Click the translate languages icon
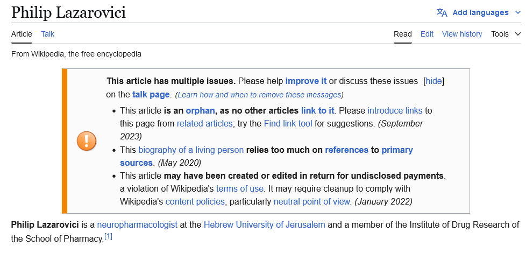526x253 pixels. pyautogui.click(x=442, y=12)
